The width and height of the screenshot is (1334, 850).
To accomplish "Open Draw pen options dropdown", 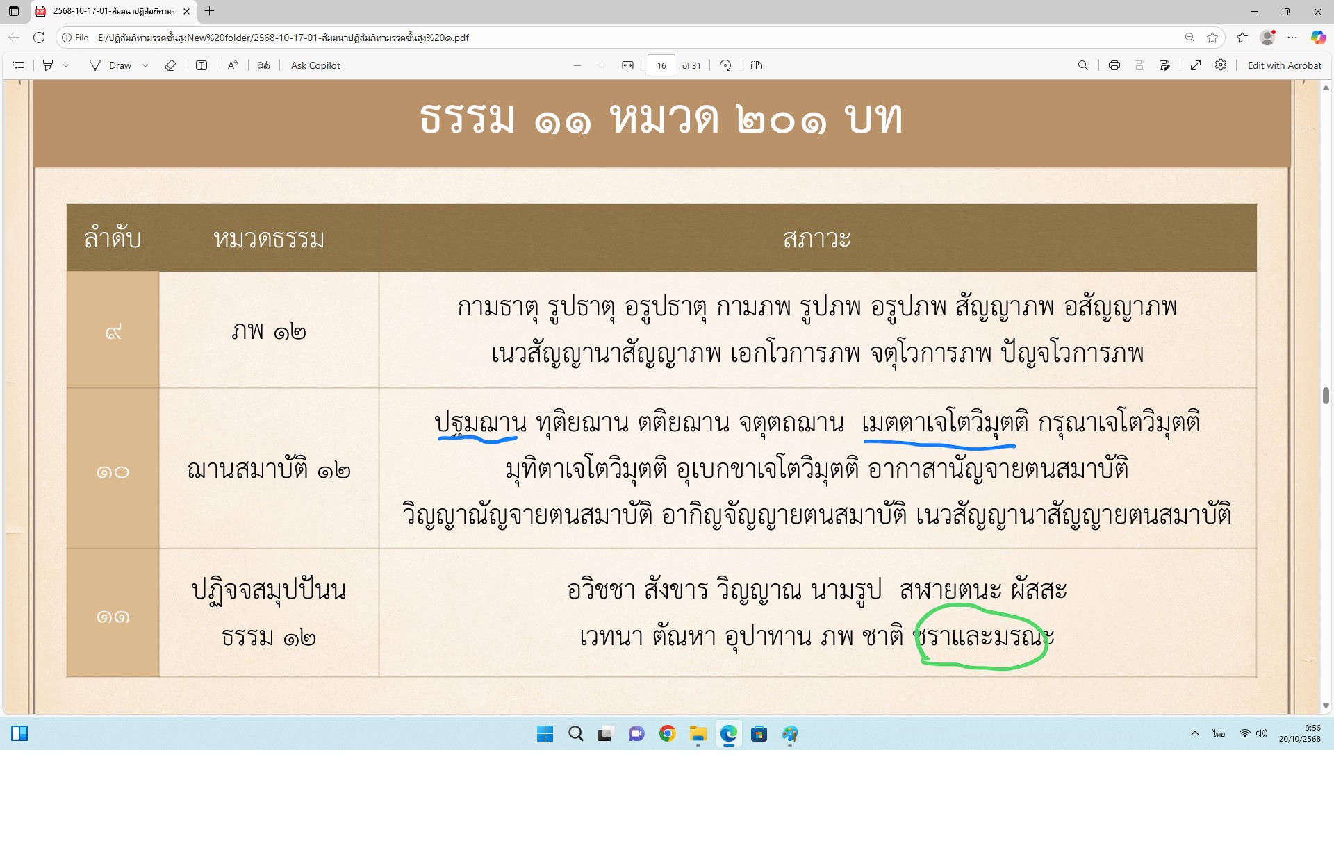I will pos(145,65).
